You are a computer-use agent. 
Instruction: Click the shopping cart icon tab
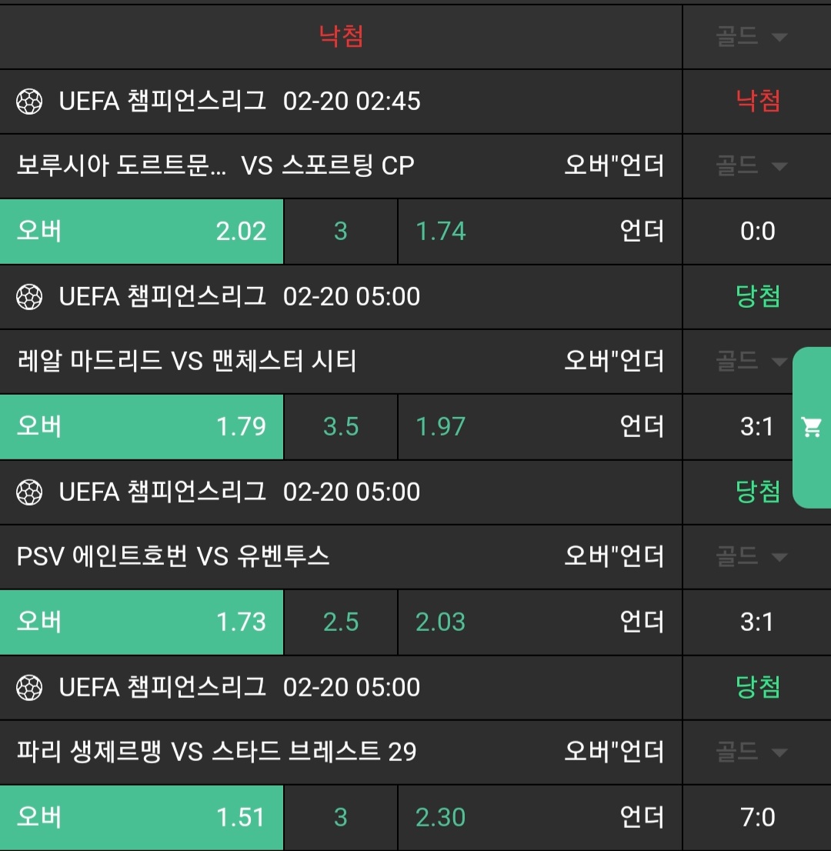[x=812, y=427]
